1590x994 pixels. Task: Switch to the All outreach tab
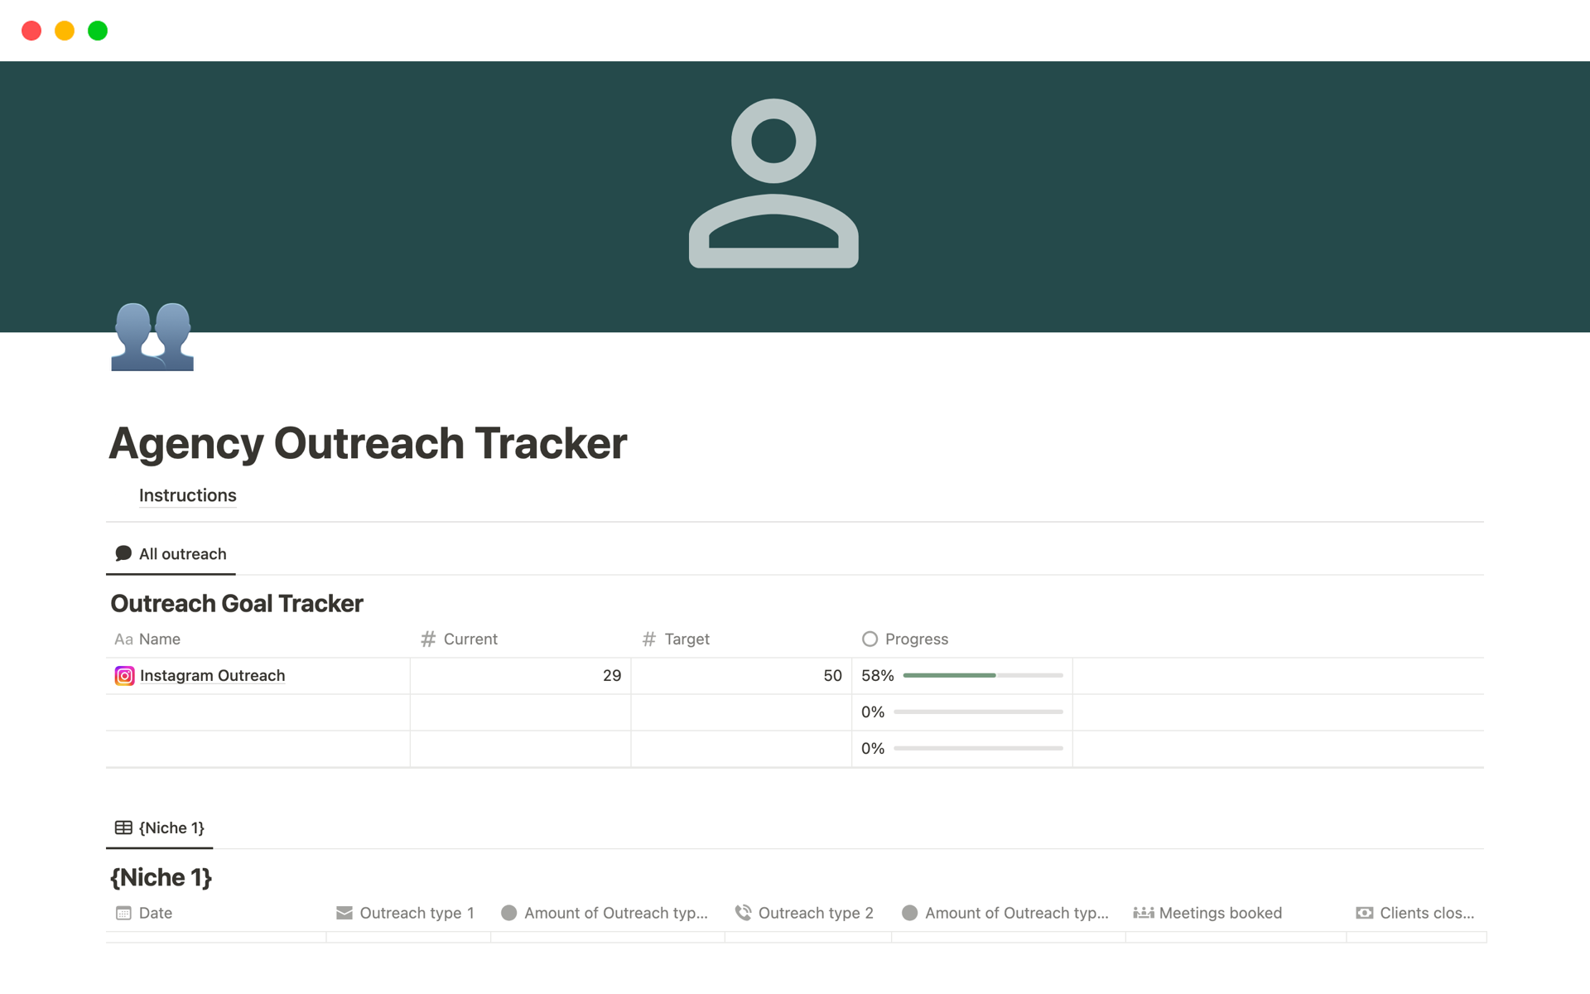(171, 554)
